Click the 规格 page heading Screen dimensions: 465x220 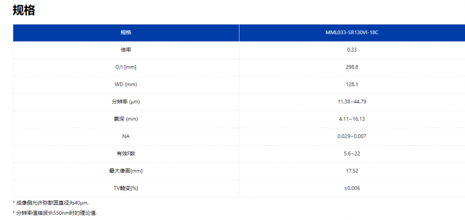[24, 10]
